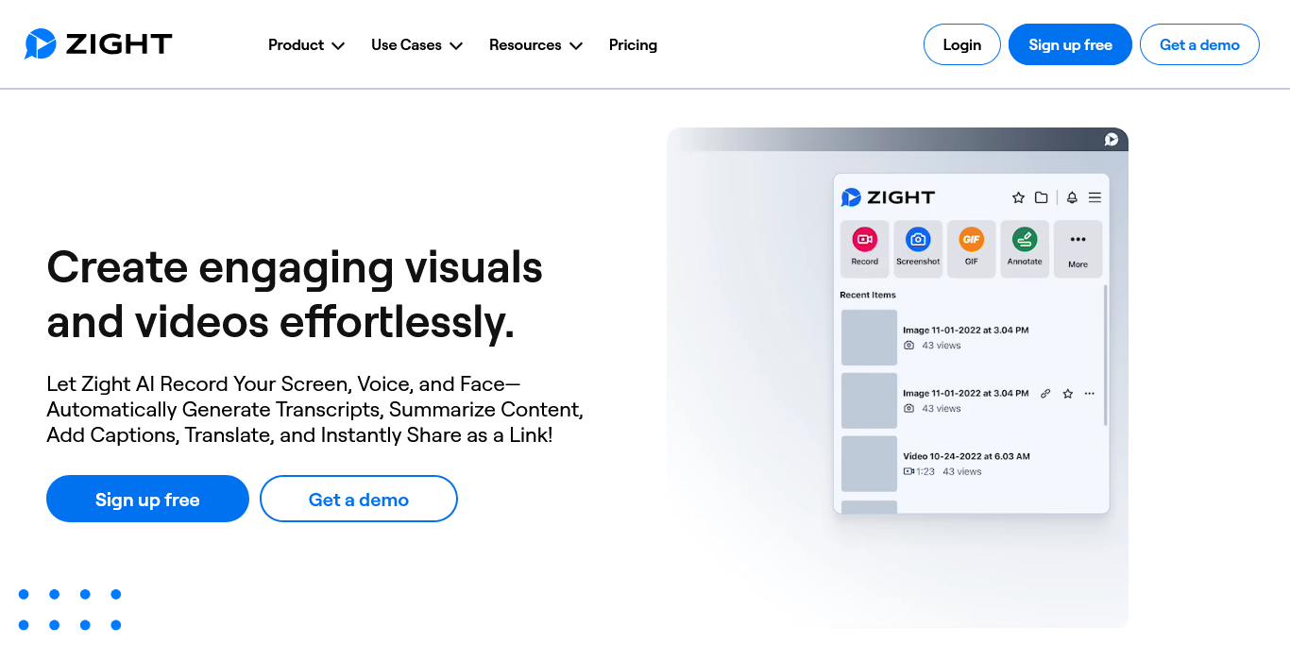Open the Product dropdown menu
The image size is (1290, 645).
(306, 45)
